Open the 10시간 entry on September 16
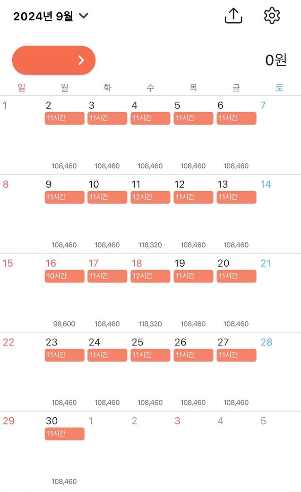Screen dimensions: 301x492 point(64,276)
